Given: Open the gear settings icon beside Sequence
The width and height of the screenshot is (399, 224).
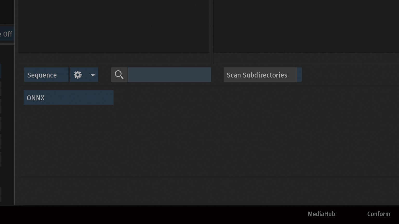Looking at the screenshot, I should point(78,75).
